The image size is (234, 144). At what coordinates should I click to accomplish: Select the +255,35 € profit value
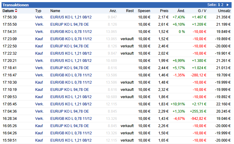(x=198, y=111)
